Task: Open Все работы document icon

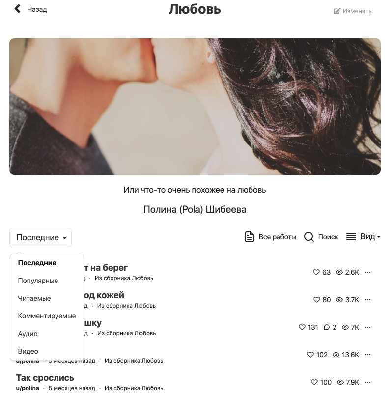Action: tap(250, 236)
